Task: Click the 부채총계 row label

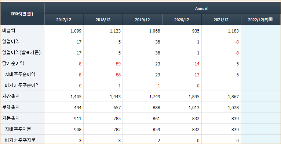Action: (11, 107)
